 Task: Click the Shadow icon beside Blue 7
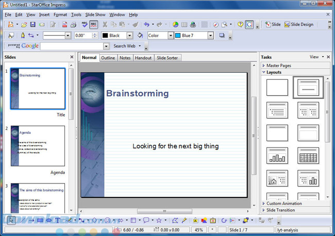point(222,36)
